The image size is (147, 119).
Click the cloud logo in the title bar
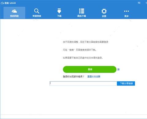coord(2,3)
